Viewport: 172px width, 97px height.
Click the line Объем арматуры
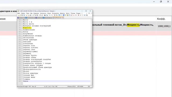click(x=30, y=40)
